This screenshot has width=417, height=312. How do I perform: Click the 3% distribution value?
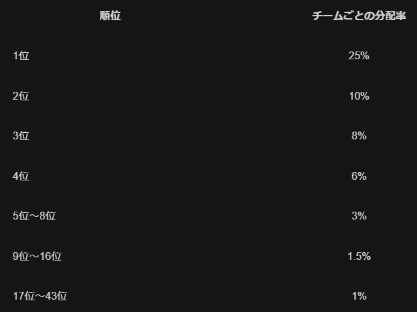359,216
